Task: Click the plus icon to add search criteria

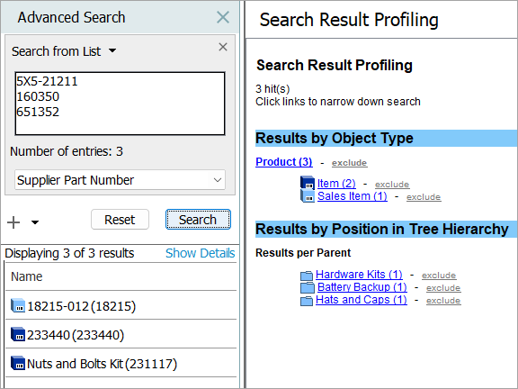Action: pos(13,222)
